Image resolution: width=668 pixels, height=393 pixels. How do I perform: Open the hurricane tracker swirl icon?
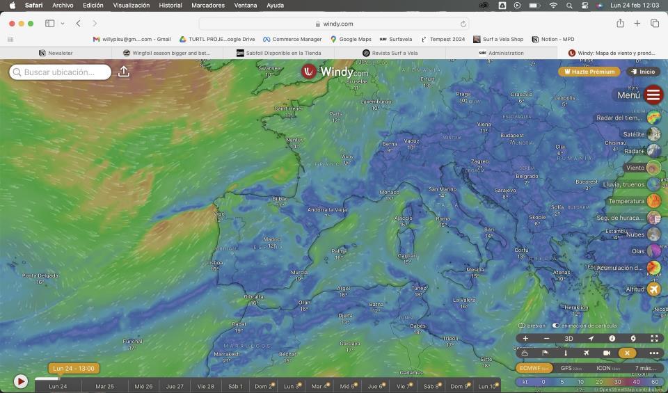633,339
